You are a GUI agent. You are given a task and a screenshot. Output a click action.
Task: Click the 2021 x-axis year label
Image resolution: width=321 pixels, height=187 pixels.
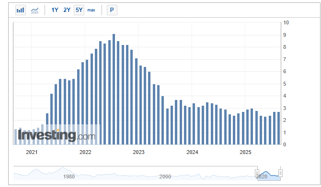coord(32,152)
